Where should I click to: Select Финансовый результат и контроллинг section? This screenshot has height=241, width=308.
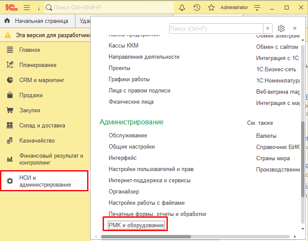coord(51,159)
